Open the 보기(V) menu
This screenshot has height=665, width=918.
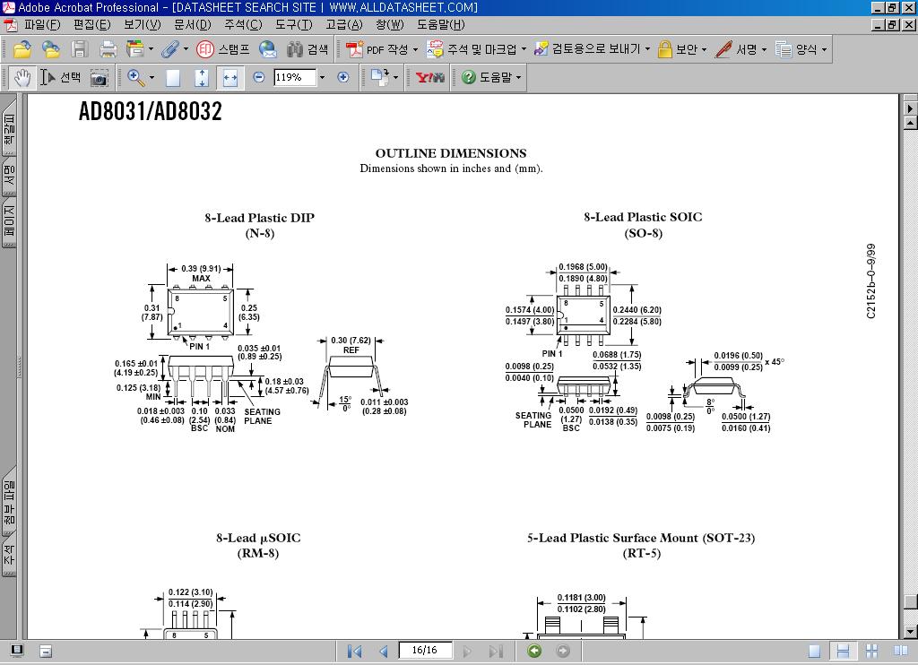tap(143, 24)
